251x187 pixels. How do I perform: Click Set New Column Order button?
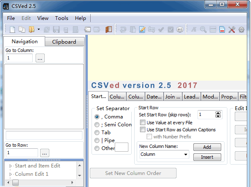tap(133, 173)
